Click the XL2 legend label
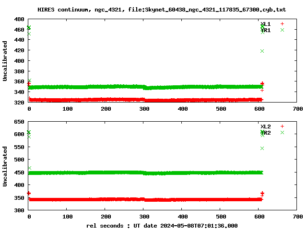The width and height of the screenshot is (307, 230). (x=265, y=126)
